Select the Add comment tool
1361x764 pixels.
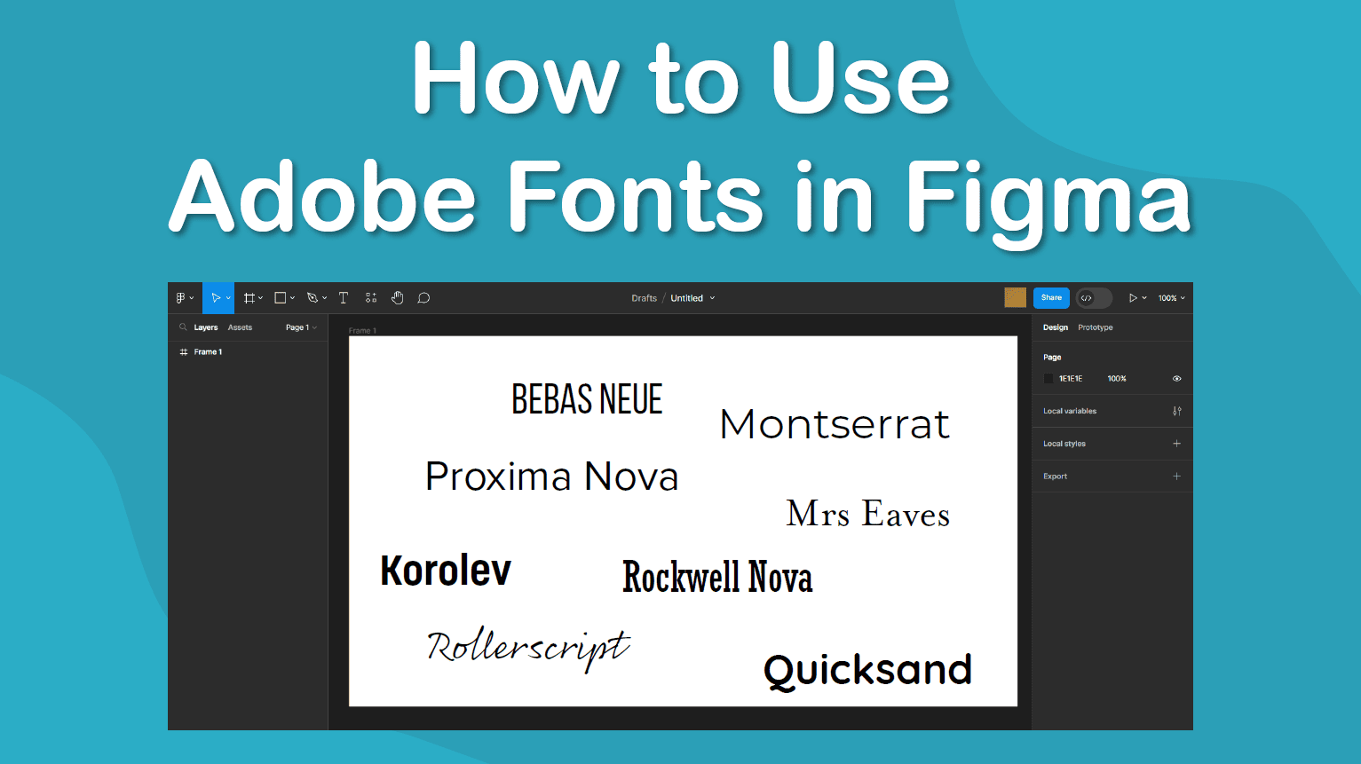point(424,298)
